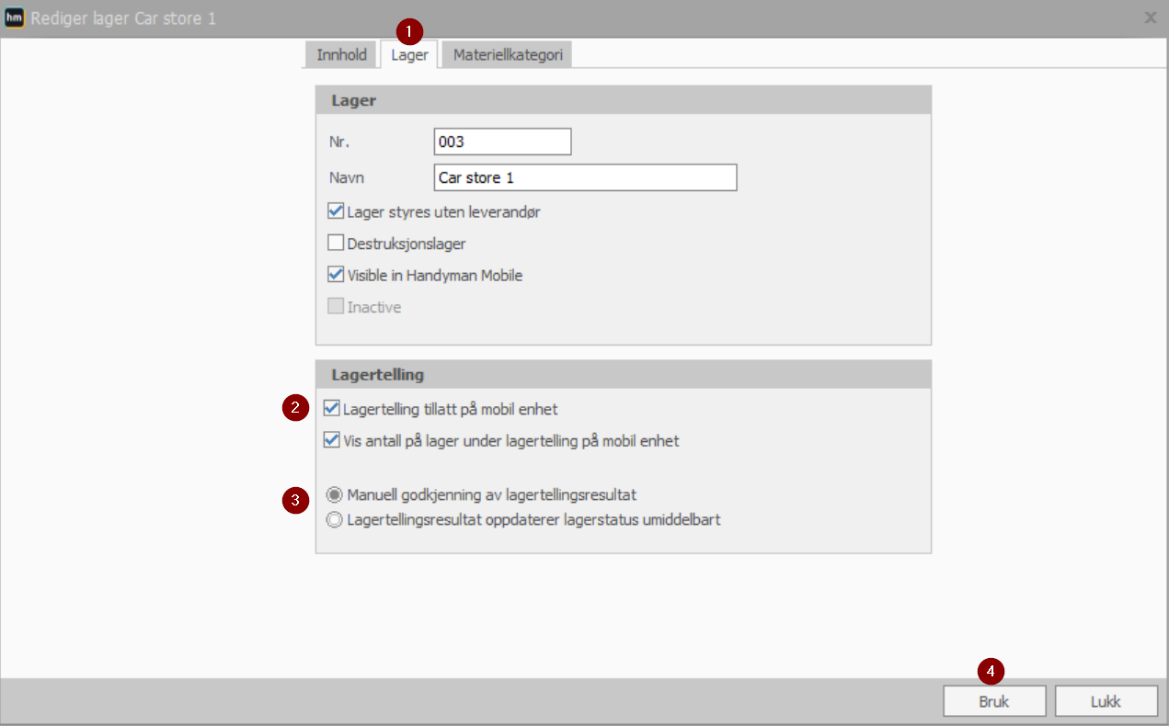Screen dimensions: 1169x726
Task: Toggle Vis antall på lager under lagertelling
Action: click(x=332, y=440)
